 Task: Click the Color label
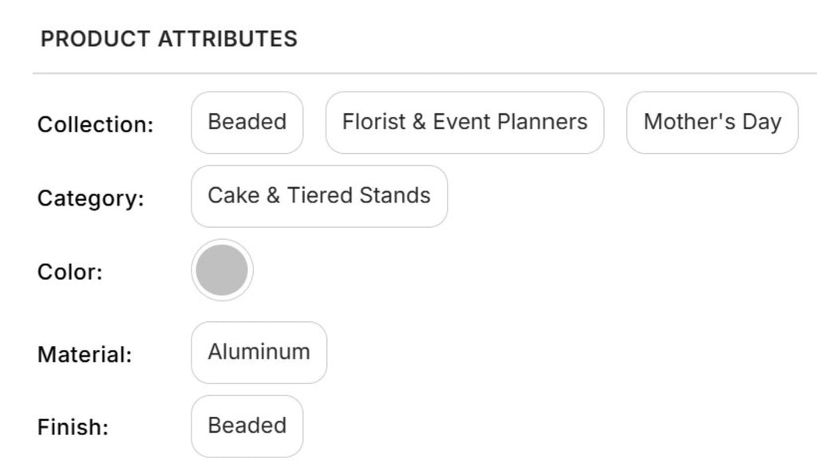70,272
